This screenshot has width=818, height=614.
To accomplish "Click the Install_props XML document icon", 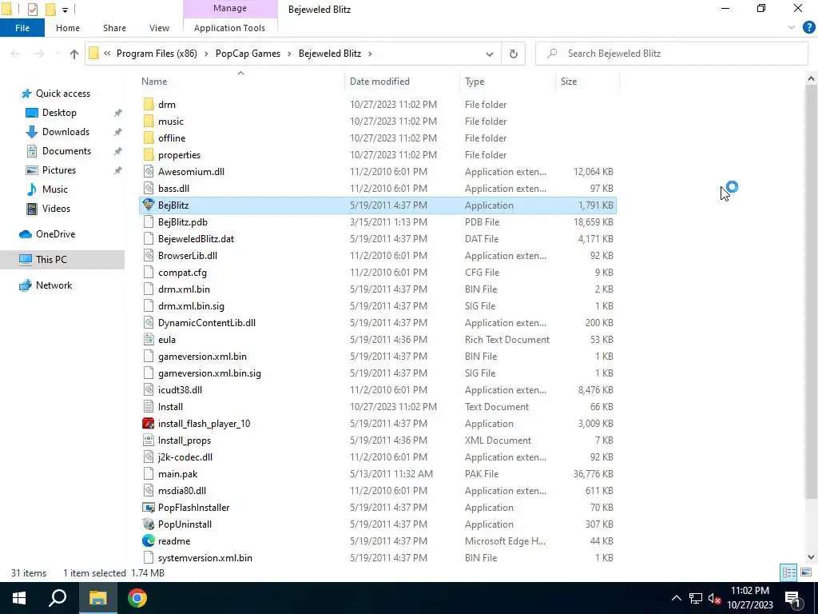I will 149,441.
